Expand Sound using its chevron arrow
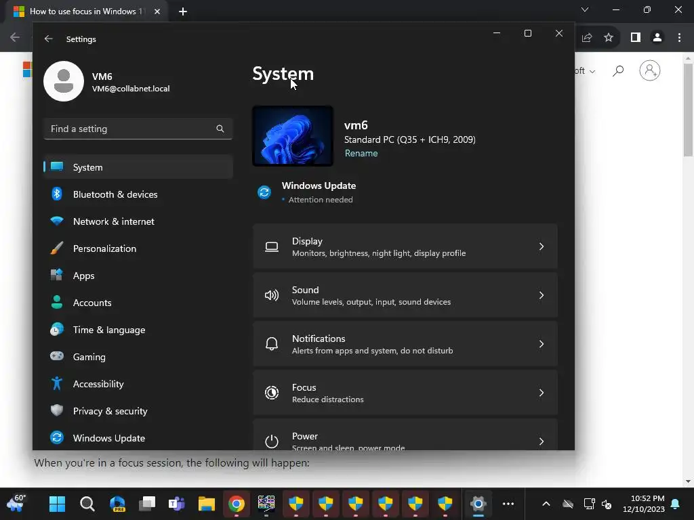Viewport: 694px width, 520px height. [542, 295]
